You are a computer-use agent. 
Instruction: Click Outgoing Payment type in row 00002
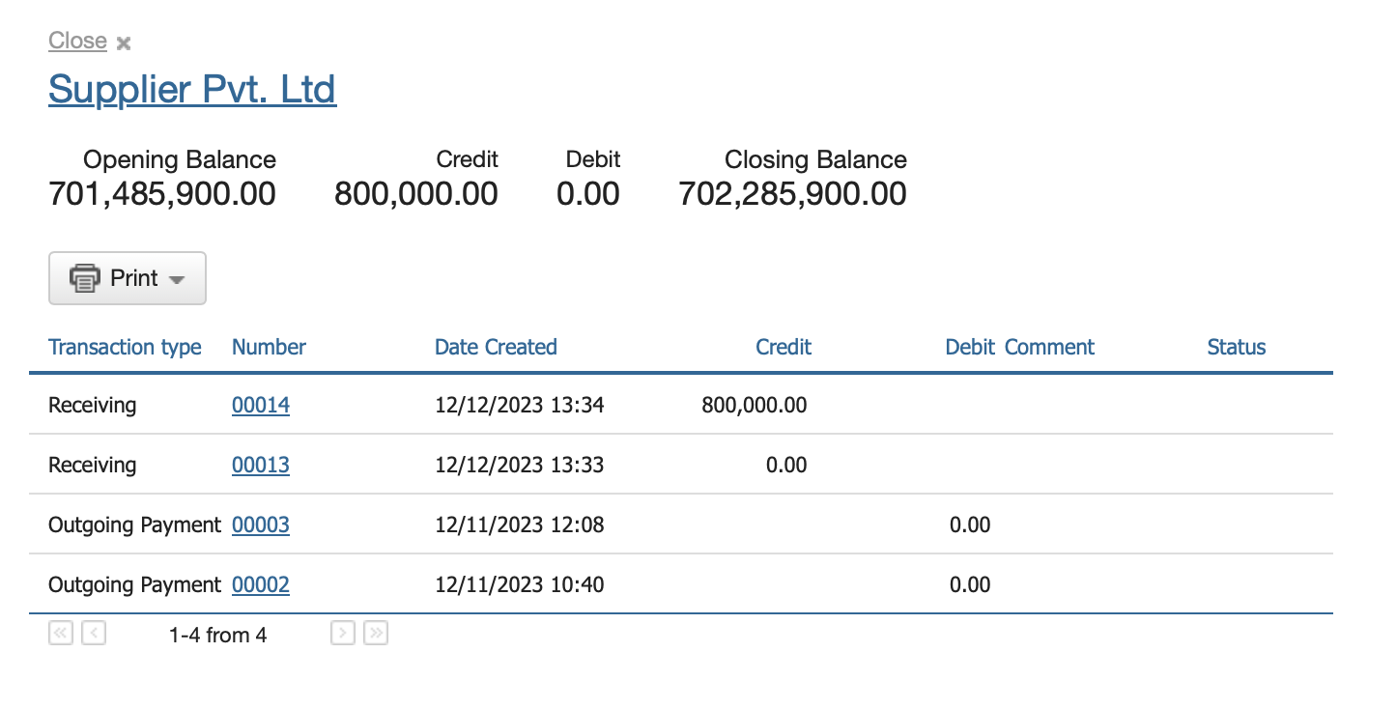[x=135, y=585]
